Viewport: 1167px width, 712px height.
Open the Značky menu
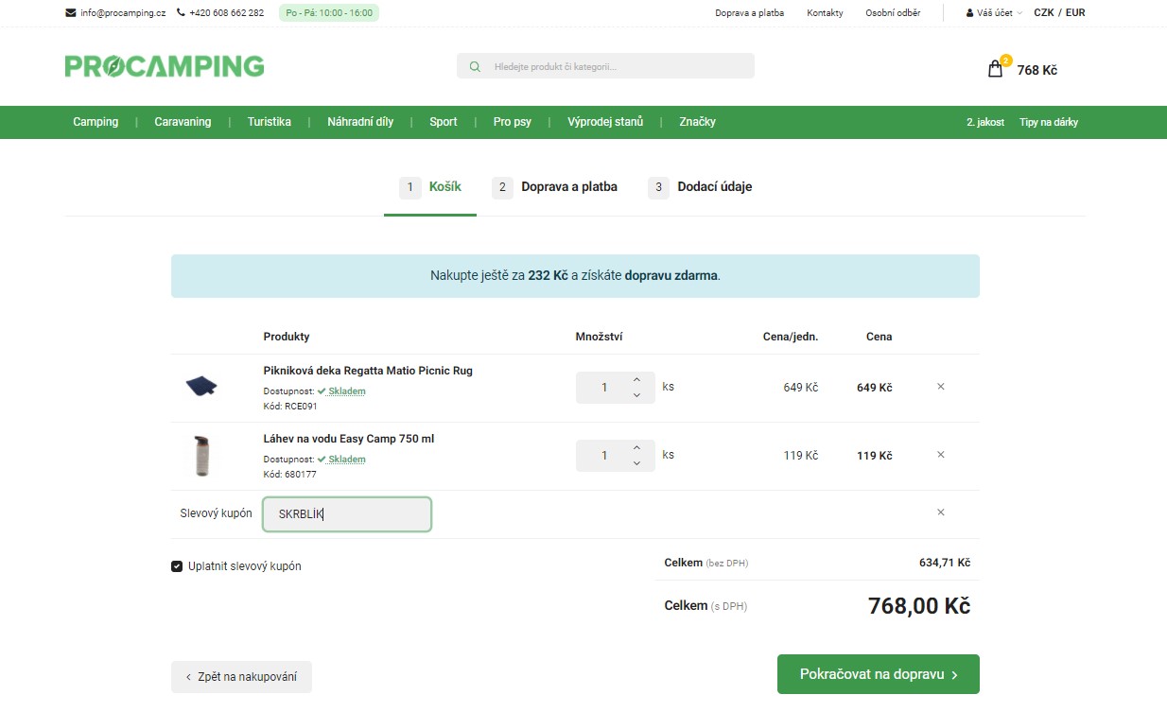coord(697,122)
